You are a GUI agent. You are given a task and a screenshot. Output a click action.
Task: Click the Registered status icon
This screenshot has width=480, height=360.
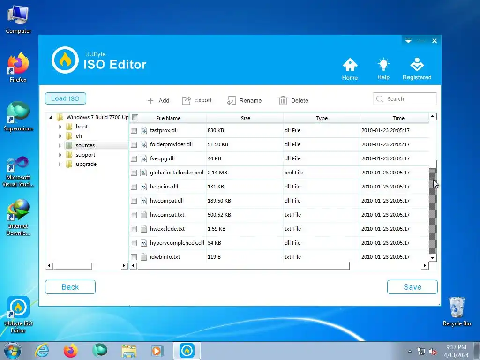coord(417,69)
